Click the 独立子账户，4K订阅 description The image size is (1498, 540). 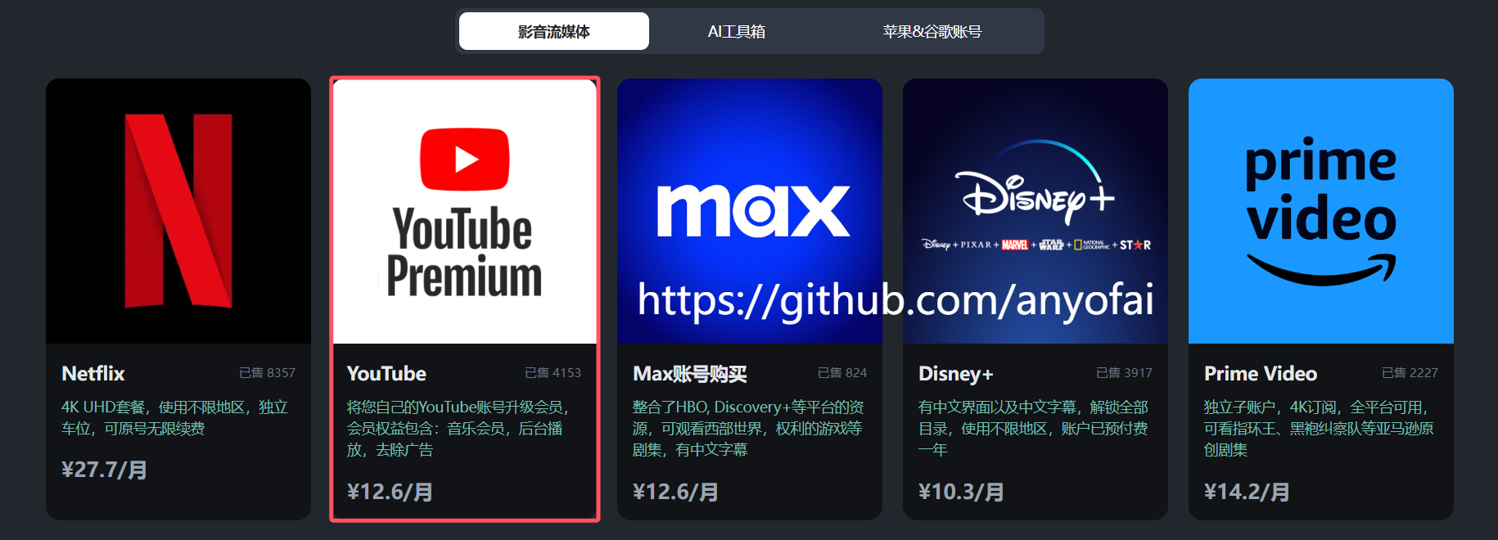(1319, 428)
